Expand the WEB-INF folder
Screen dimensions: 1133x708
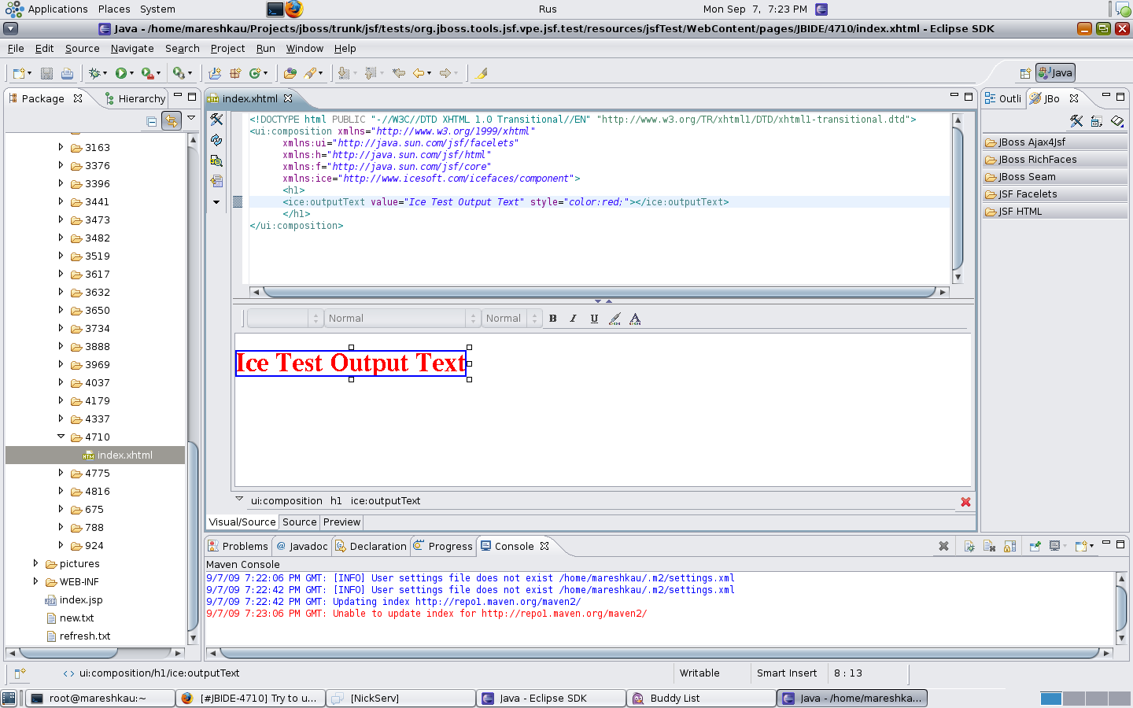pos(35,581)
